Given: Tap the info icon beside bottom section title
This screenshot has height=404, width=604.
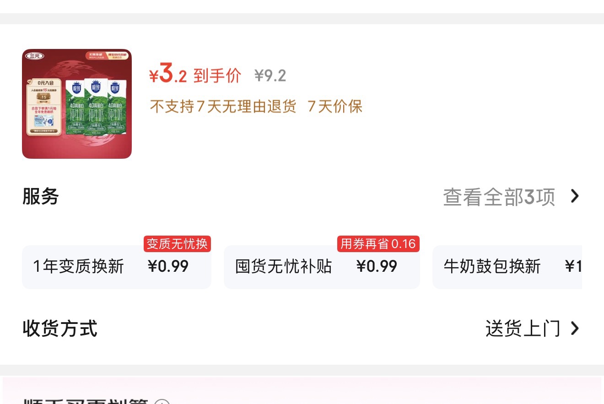Looking at the screenshot, I should click(162, 402).
